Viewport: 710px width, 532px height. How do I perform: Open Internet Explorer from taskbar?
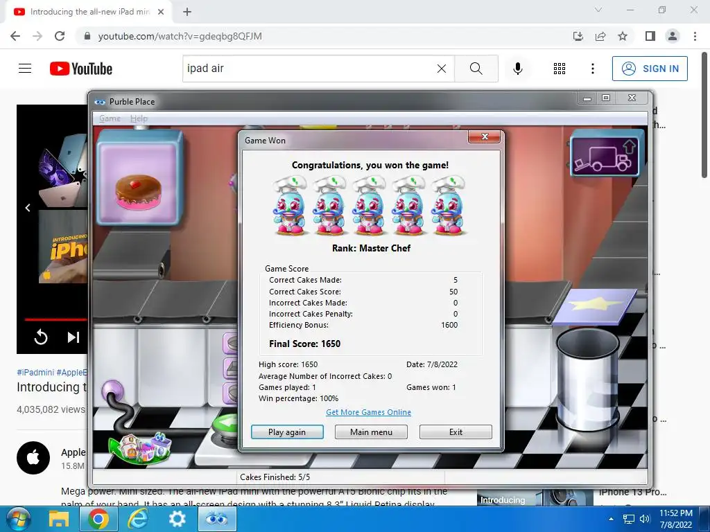[x=137, y=519]
